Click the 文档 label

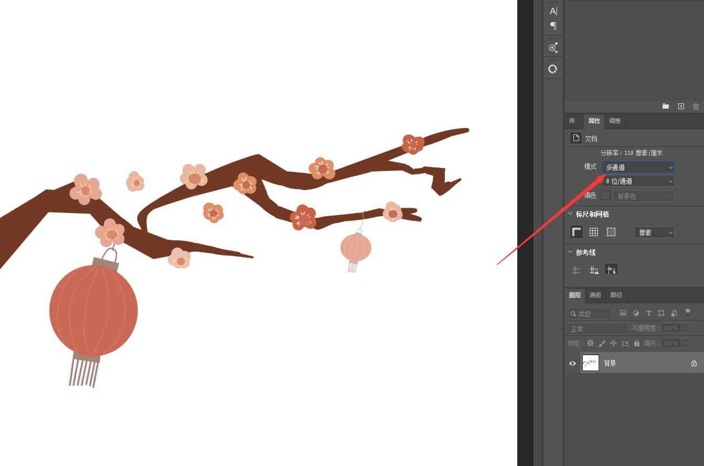point(591,139)
